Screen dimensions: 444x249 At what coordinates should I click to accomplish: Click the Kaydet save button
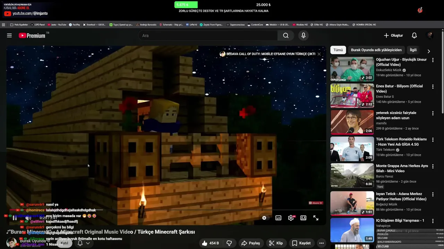click(x=301, y=243)
